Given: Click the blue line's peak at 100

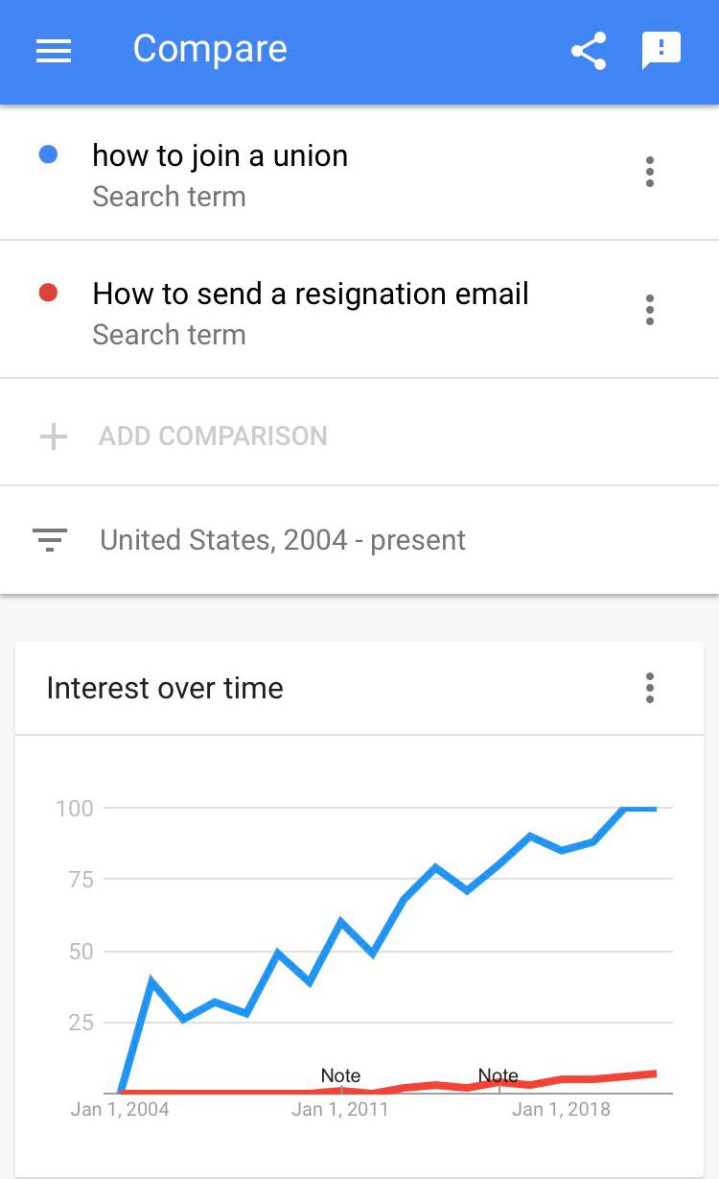Looking at the screenshot, I should tap(640, 809).
